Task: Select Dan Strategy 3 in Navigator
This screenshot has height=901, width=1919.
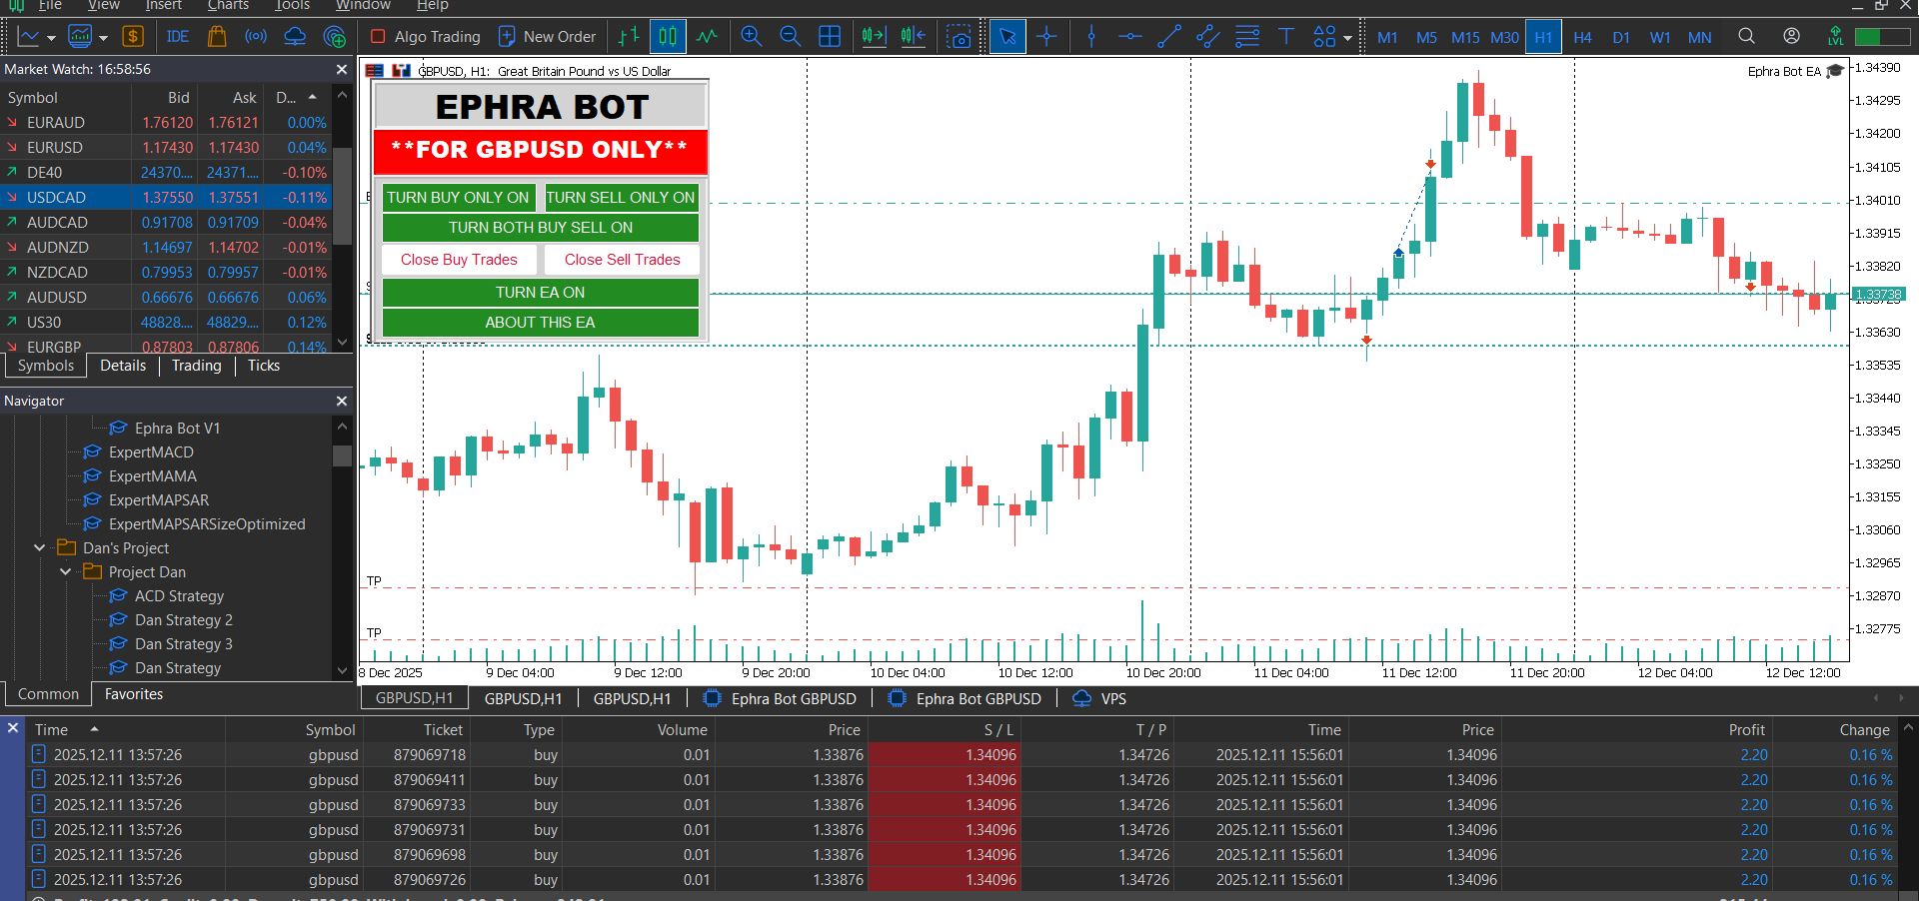Action: [184, 644]
